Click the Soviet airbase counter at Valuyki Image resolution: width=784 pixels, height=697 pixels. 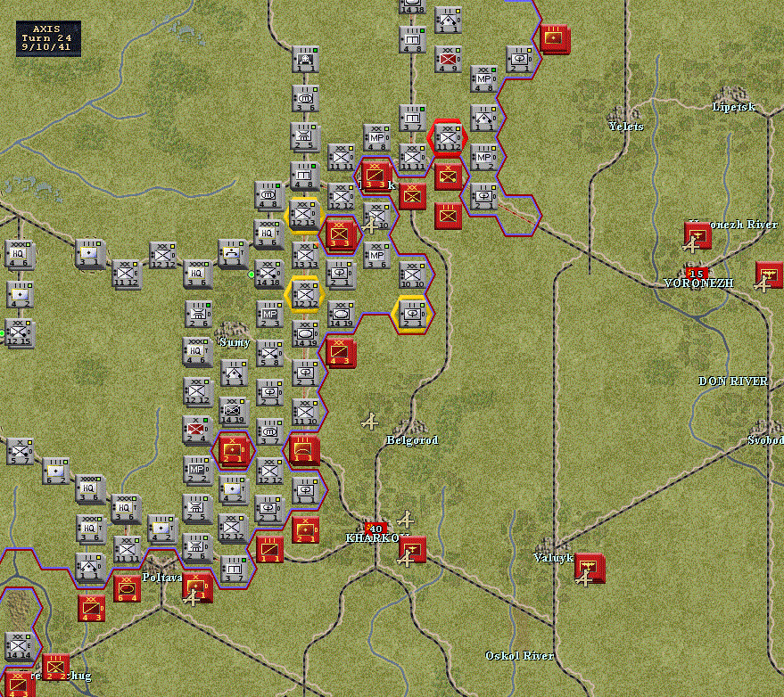coord(589,568)
